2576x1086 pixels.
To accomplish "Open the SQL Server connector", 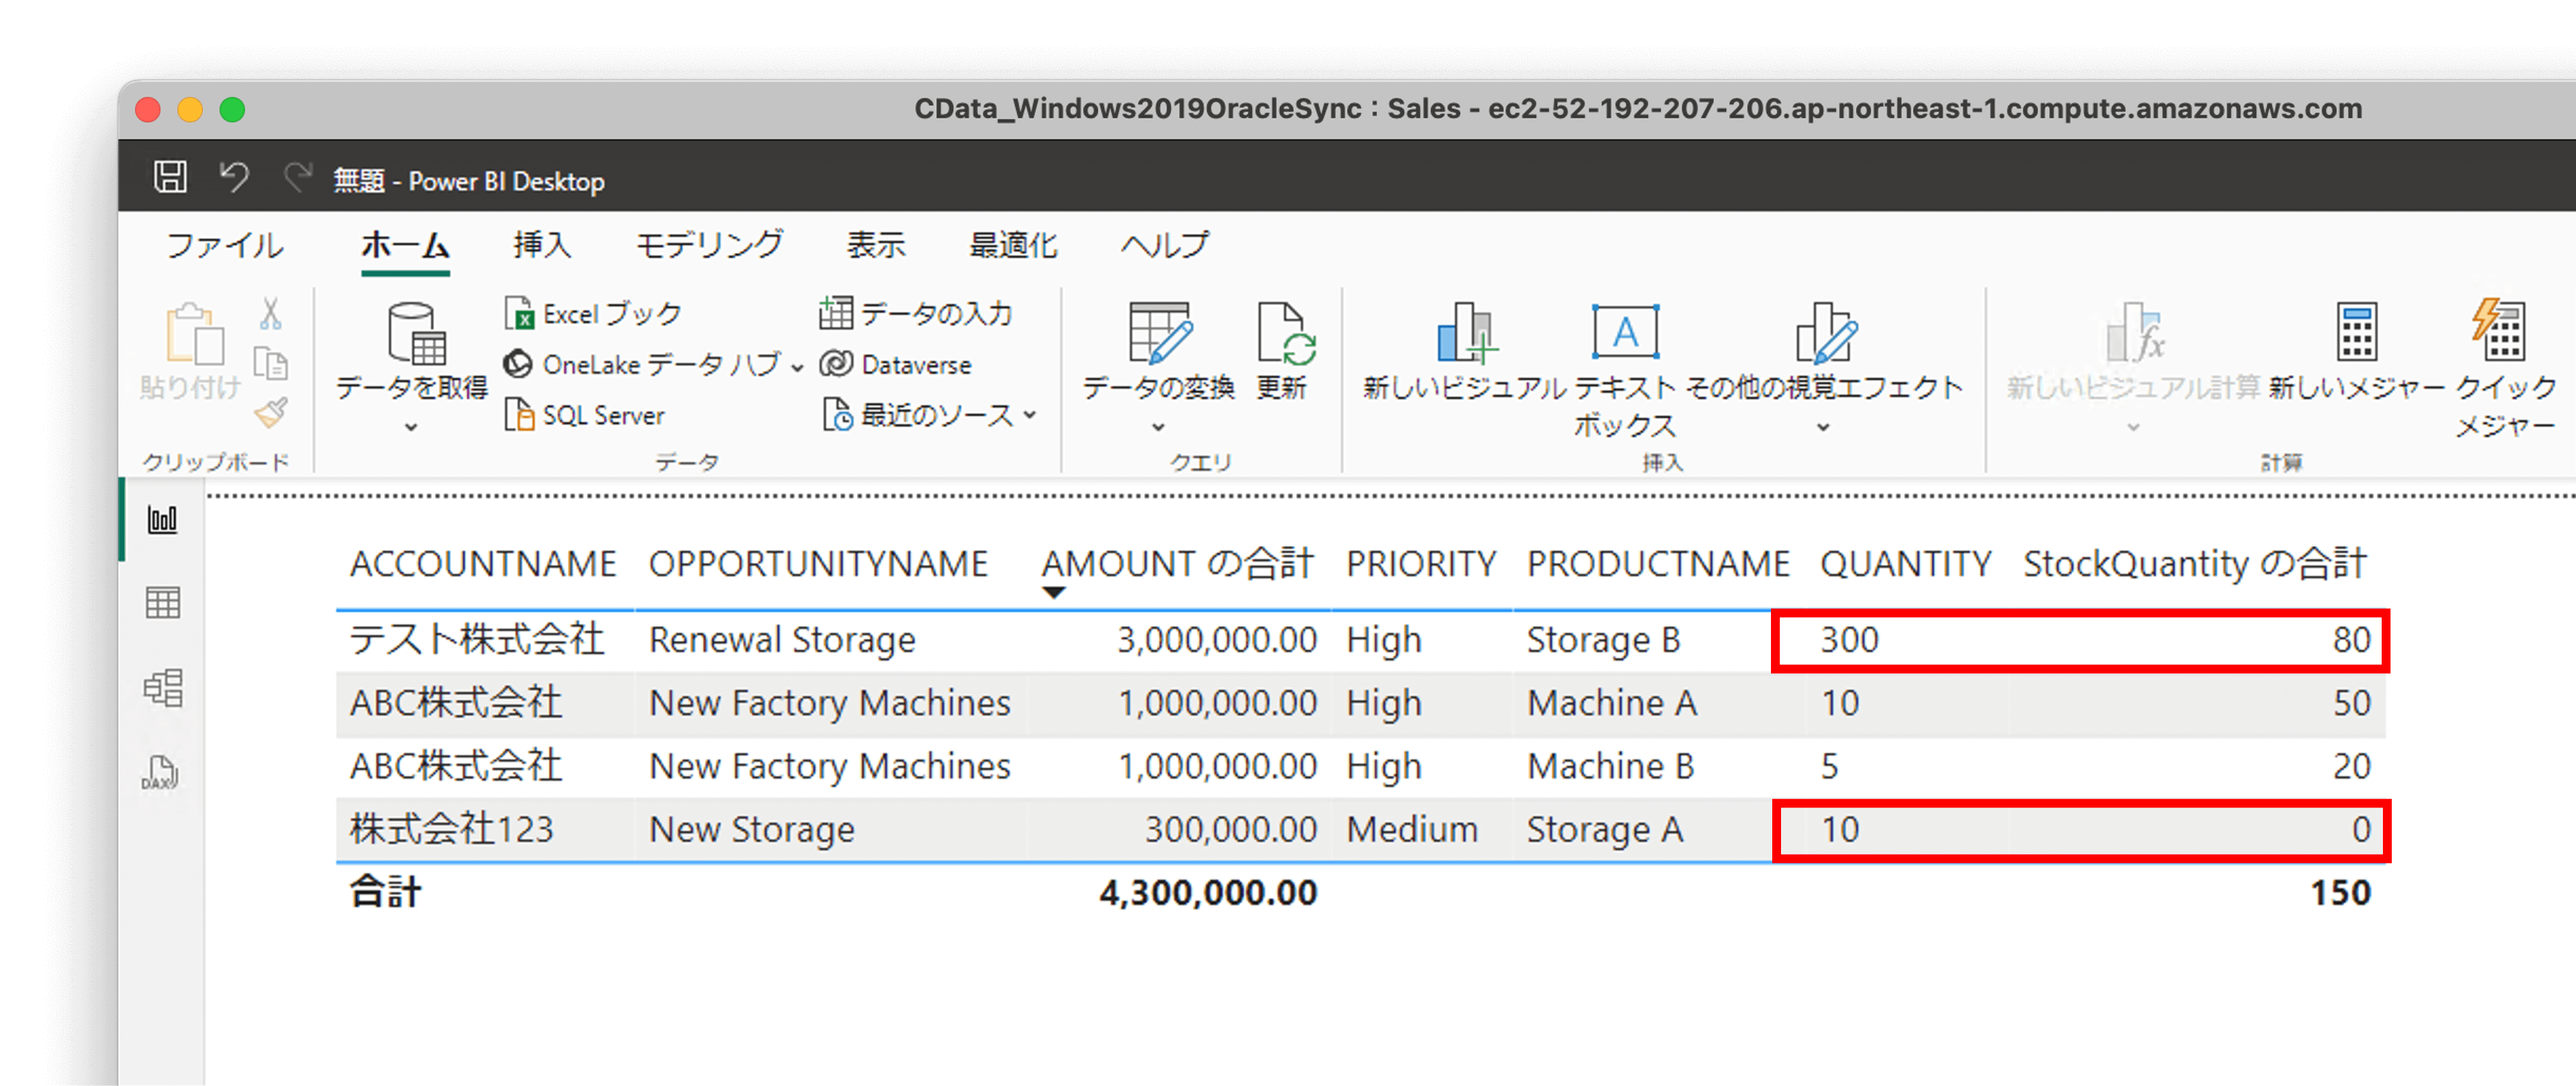I will [588, 415].
